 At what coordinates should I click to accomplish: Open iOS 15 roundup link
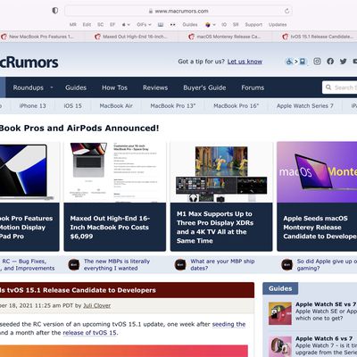tap(73, 106)
